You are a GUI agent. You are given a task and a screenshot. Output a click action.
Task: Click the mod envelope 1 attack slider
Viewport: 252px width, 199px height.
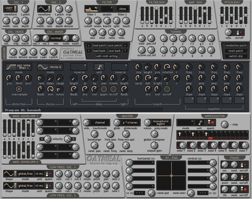point(5,128)
